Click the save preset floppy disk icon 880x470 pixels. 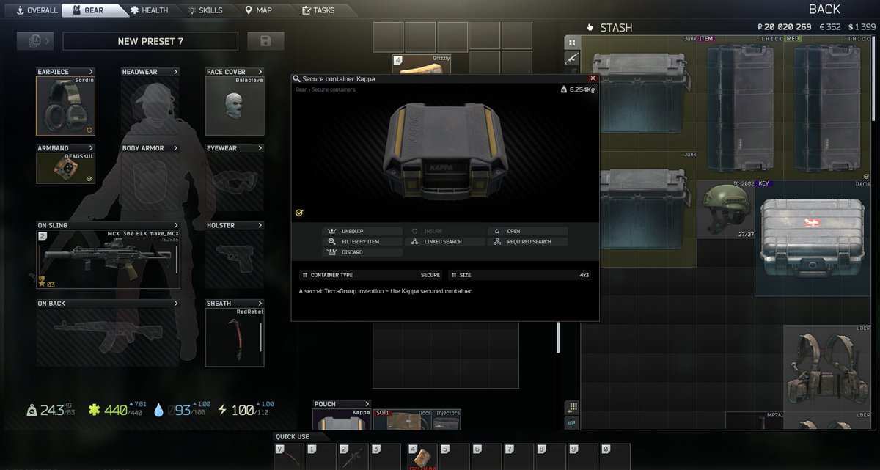pyautogui.click(x=265, y=41)
